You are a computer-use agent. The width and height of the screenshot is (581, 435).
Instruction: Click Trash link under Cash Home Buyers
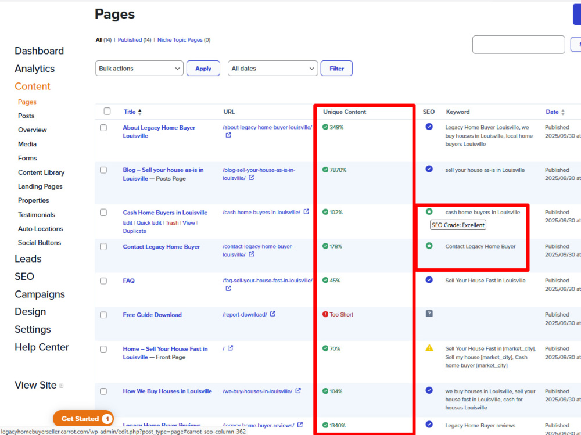click(172, 222)
